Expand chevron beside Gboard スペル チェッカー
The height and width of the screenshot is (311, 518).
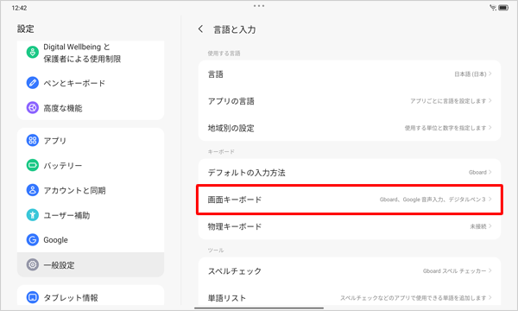coord(490,270)
